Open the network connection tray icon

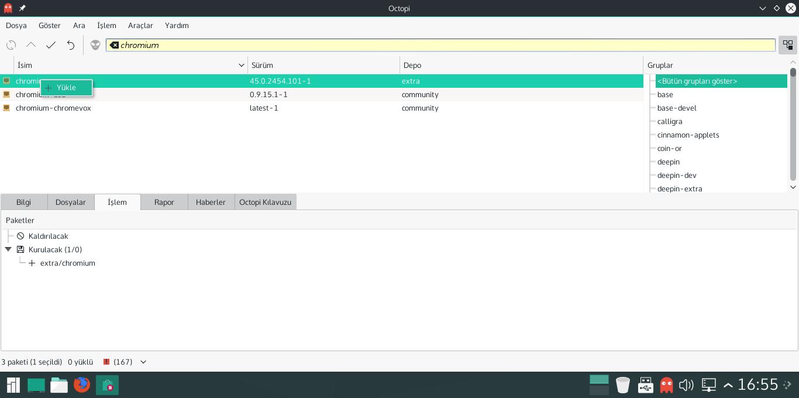709,385
